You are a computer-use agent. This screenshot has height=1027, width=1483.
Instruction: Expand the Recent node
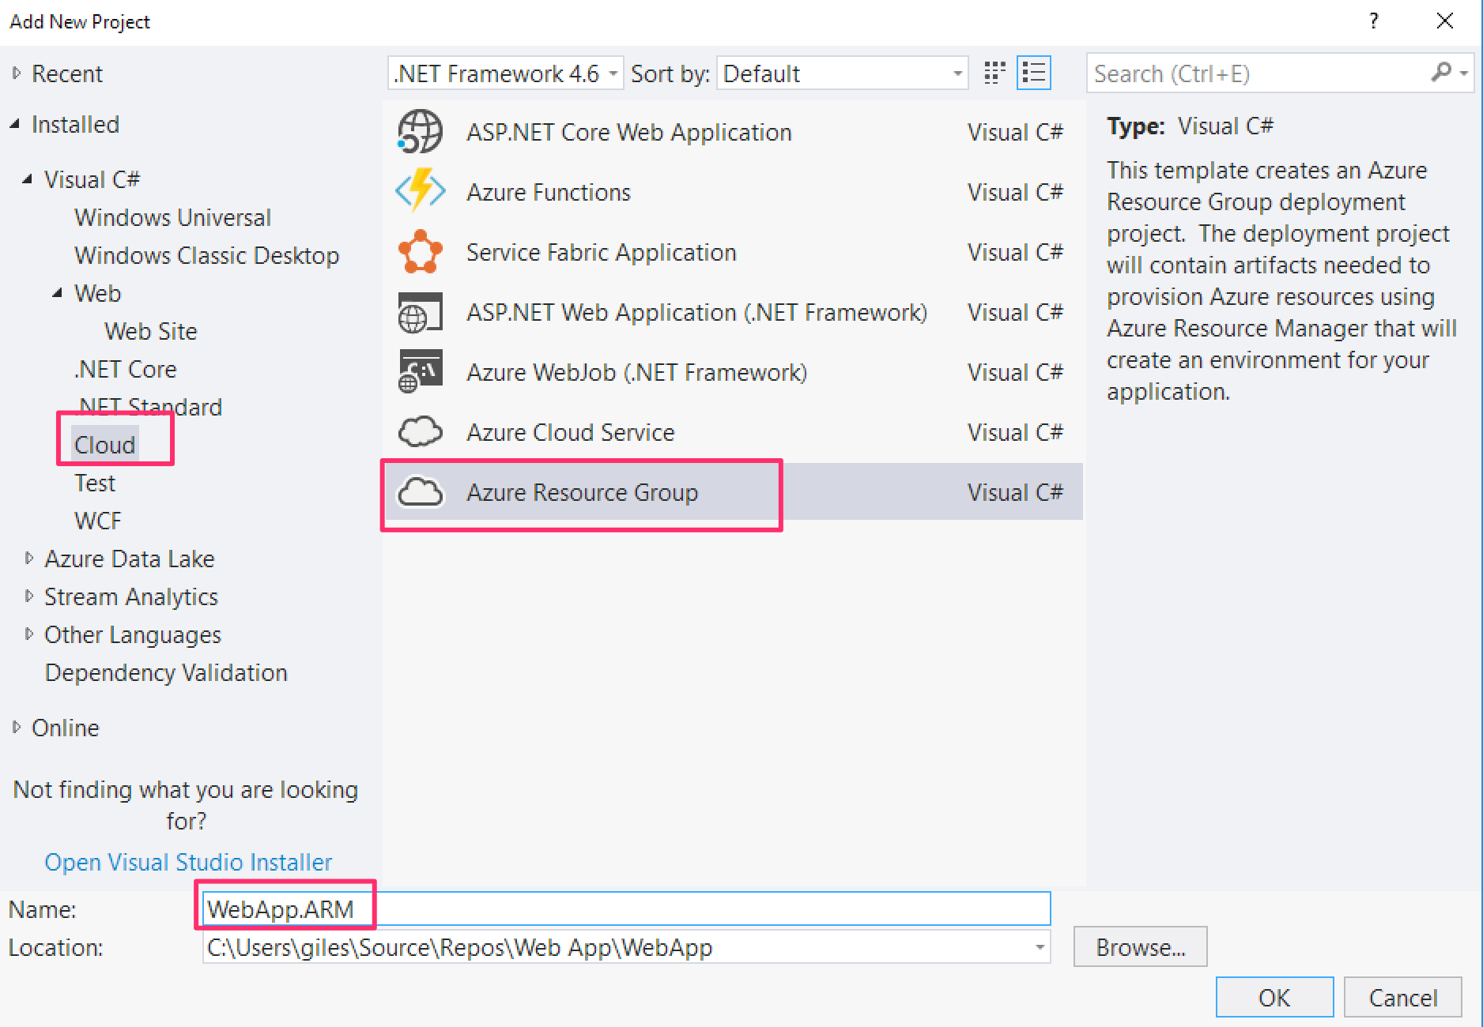pos(17,73)
